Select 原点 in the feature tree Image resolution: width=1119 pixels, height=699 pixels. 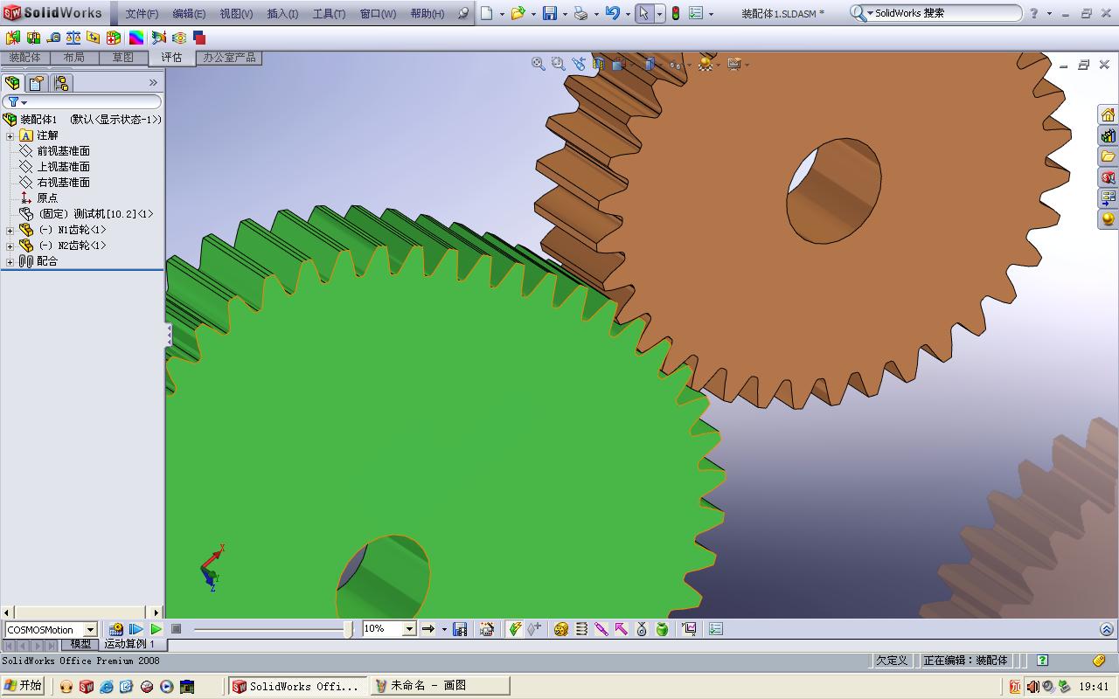(x=47, y=198)
